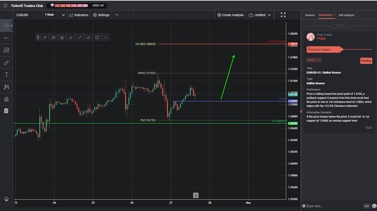Click Create Analysis button
This screenshot has width=377, height=211.
pos(230,15)
